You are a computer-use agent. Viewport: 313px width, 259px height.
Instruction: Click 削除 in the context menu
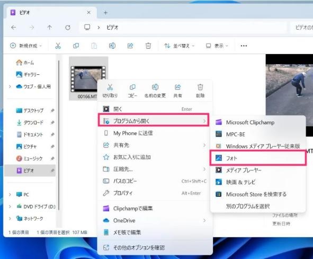click(x=200, y=91)
